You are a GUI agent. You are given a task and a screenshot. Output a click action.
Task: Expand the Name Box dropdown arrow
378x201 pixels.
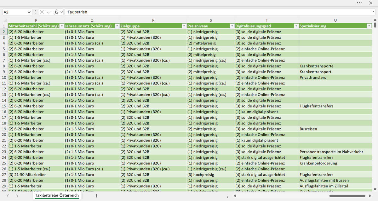pyautogui.click(x=29, y=12)
